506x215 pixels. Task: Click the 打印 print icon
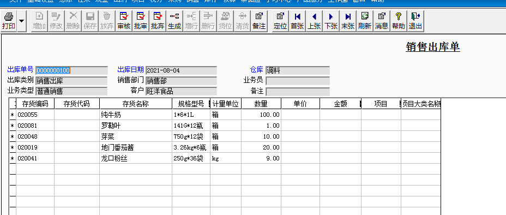pyautogui.click(x=9, y=21)
